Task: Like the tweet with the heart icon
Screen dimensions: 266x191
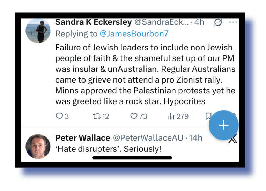Action: (x=134, y=116)
